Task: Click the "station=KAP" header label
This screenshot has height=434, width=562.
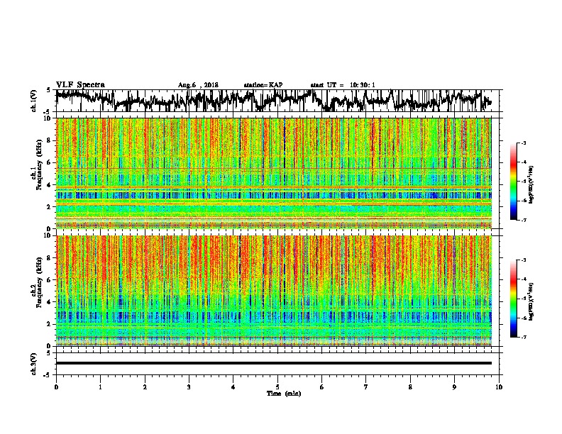Action: (x=263, y=85)
